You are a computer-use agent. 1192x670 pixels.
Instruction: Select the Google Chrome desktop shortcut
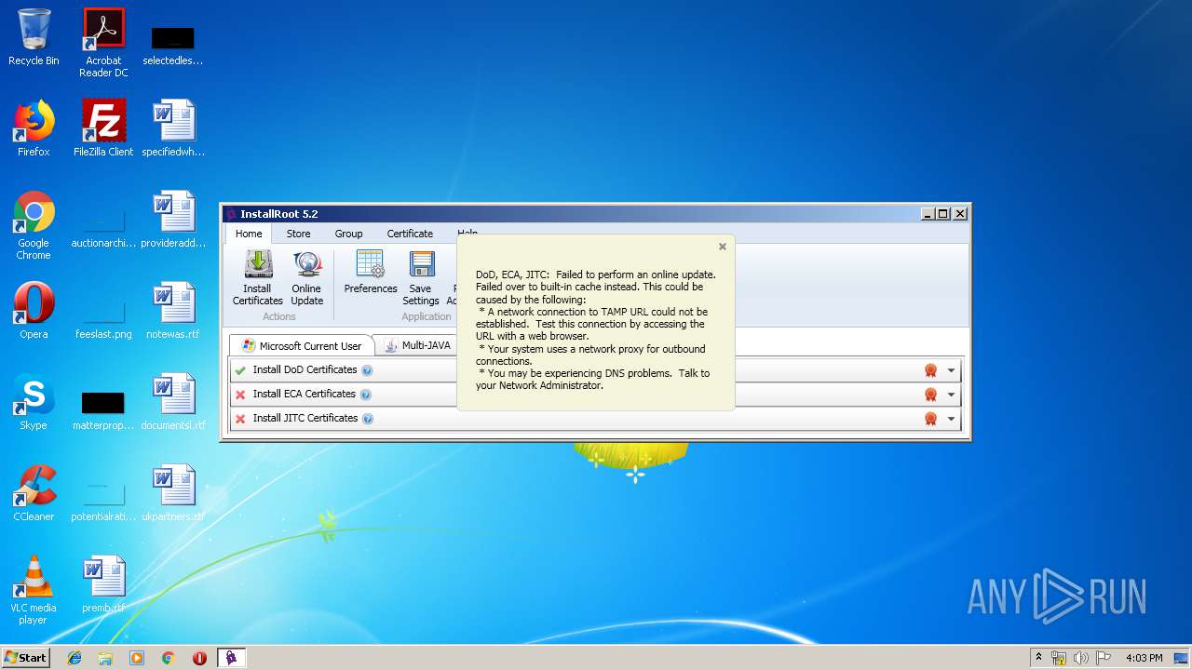34,225
